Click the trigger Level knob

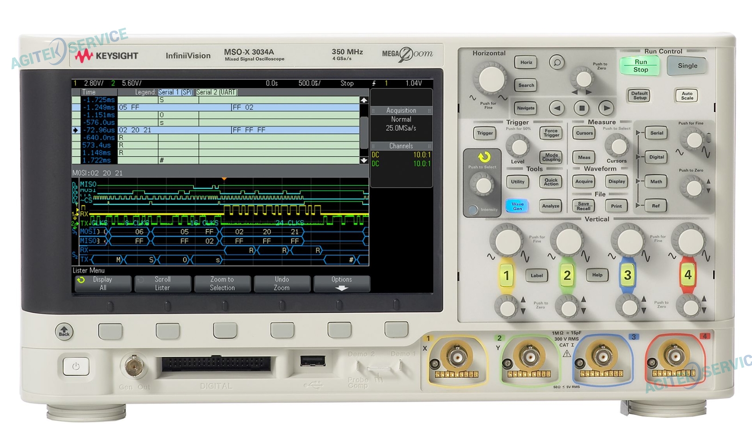518,146
